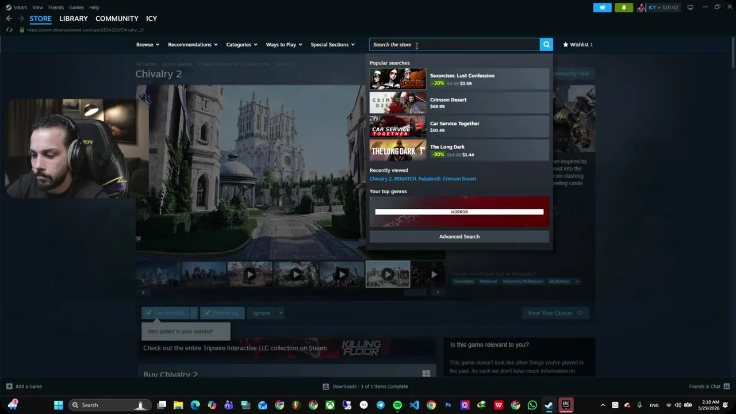Open the View menu
The image size is (736, 414).
pos(37,7)
